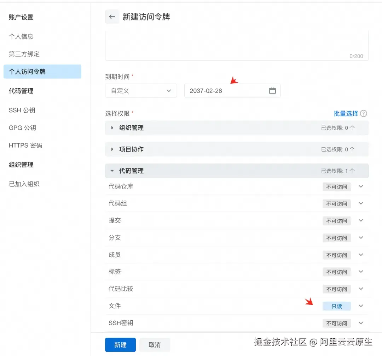Click the 取消 button
This screenshot has width=382, height=356.
tap(155, 345)
